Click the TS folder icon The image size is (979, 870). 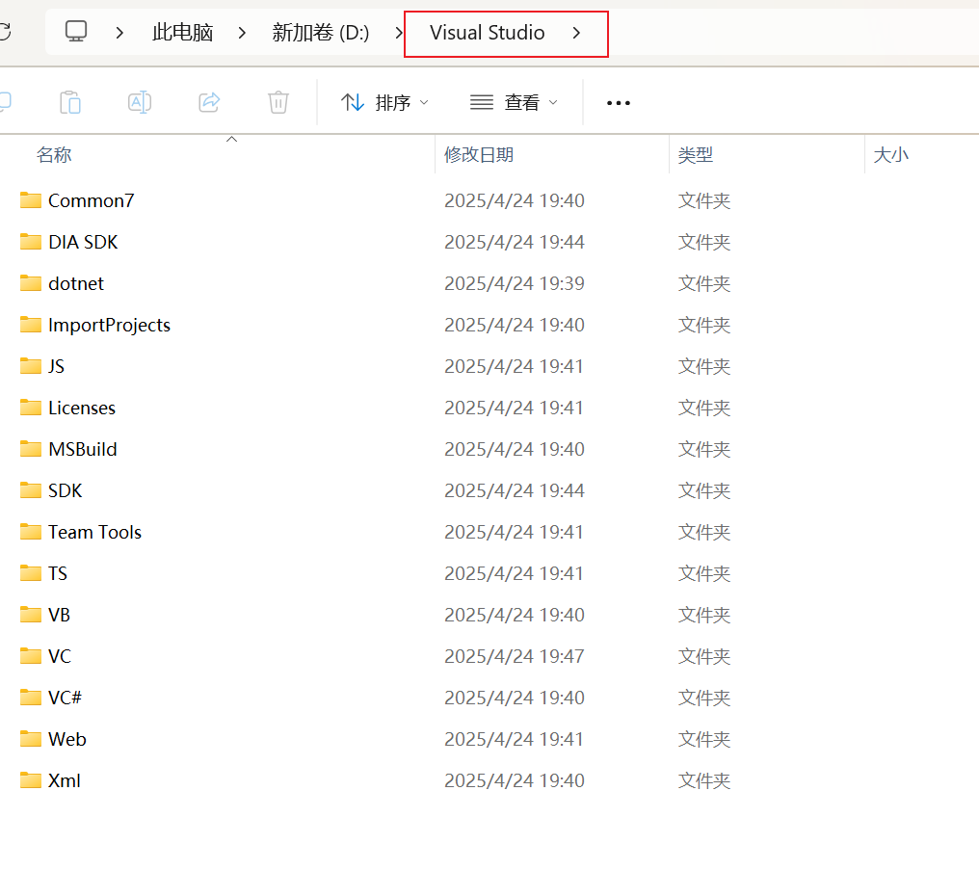[31, 573]
